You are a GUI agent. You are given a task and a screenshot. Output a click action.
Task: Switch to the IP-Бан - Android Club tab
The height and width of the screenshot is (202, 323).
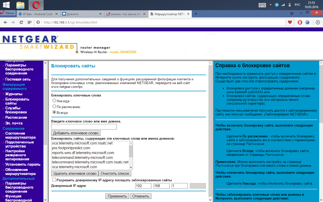[38, 14]
